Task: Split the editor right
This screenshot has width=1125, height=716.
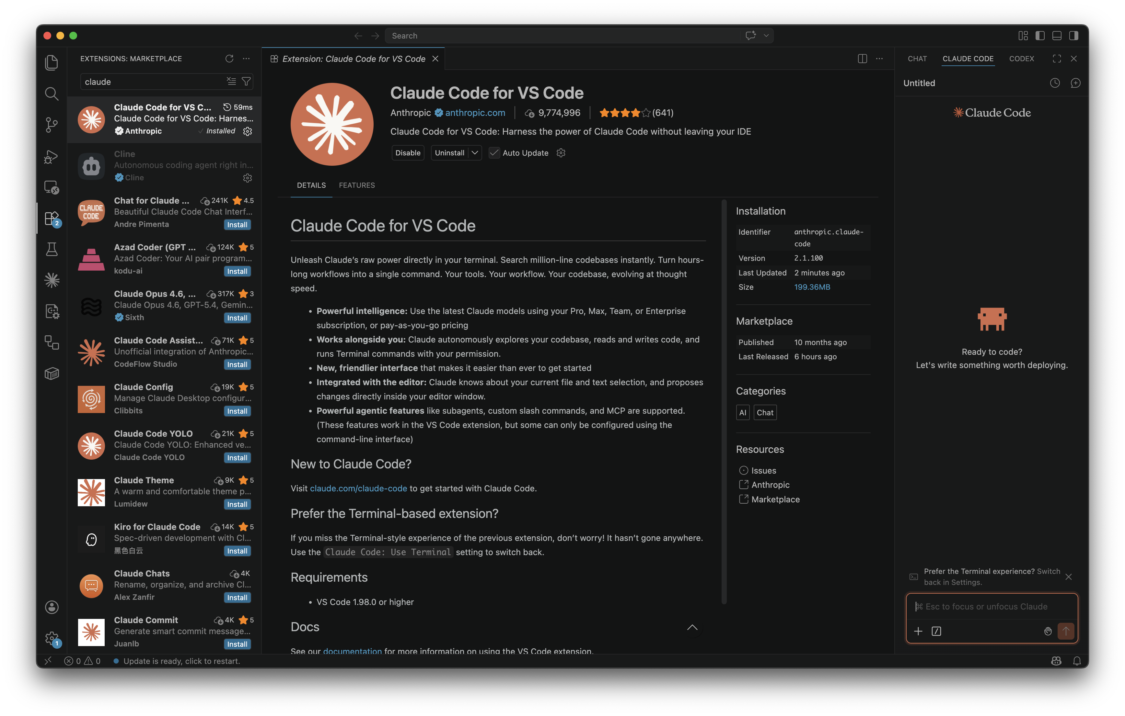Action: point(863,58)
